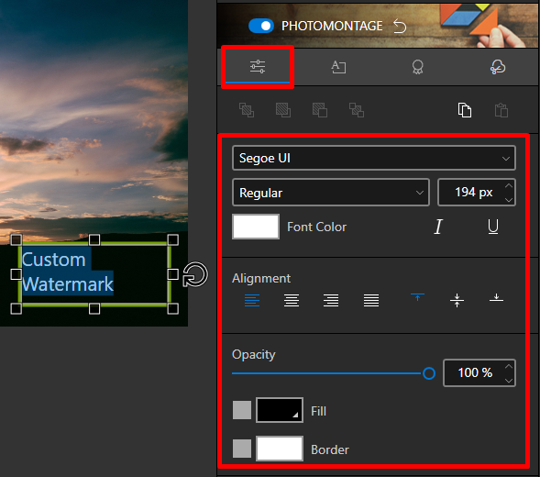Open the sliders settings tab
The image size is (540, 477).
[x=258, y=67]
